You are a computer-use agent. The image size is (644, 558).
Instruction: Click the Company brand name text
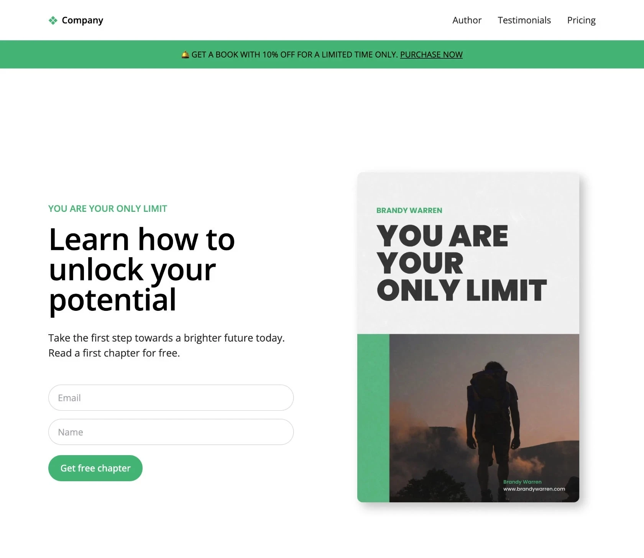[82, 20]
